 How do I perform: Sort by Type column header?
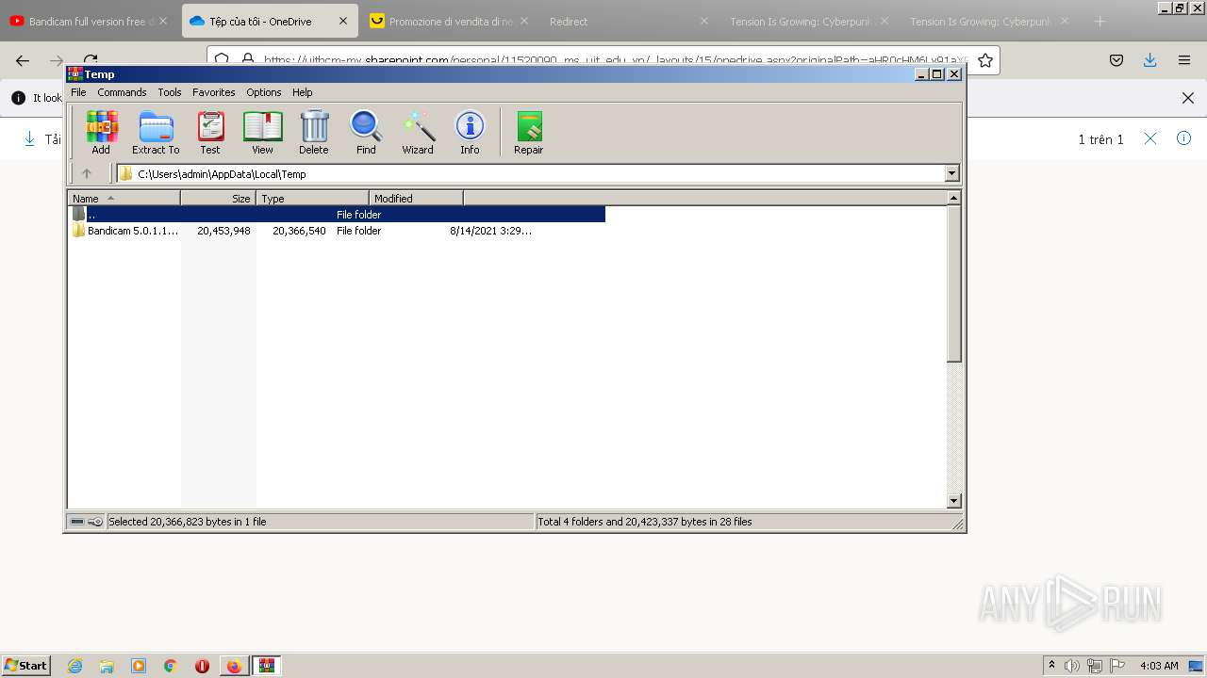(x=312, y=198)
